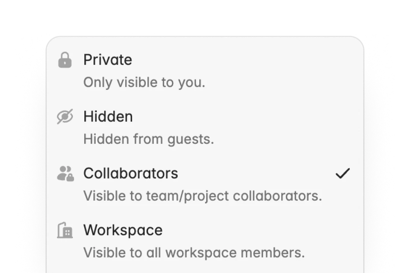
Task: Select the Private visibility option
Action: (205, 71)
